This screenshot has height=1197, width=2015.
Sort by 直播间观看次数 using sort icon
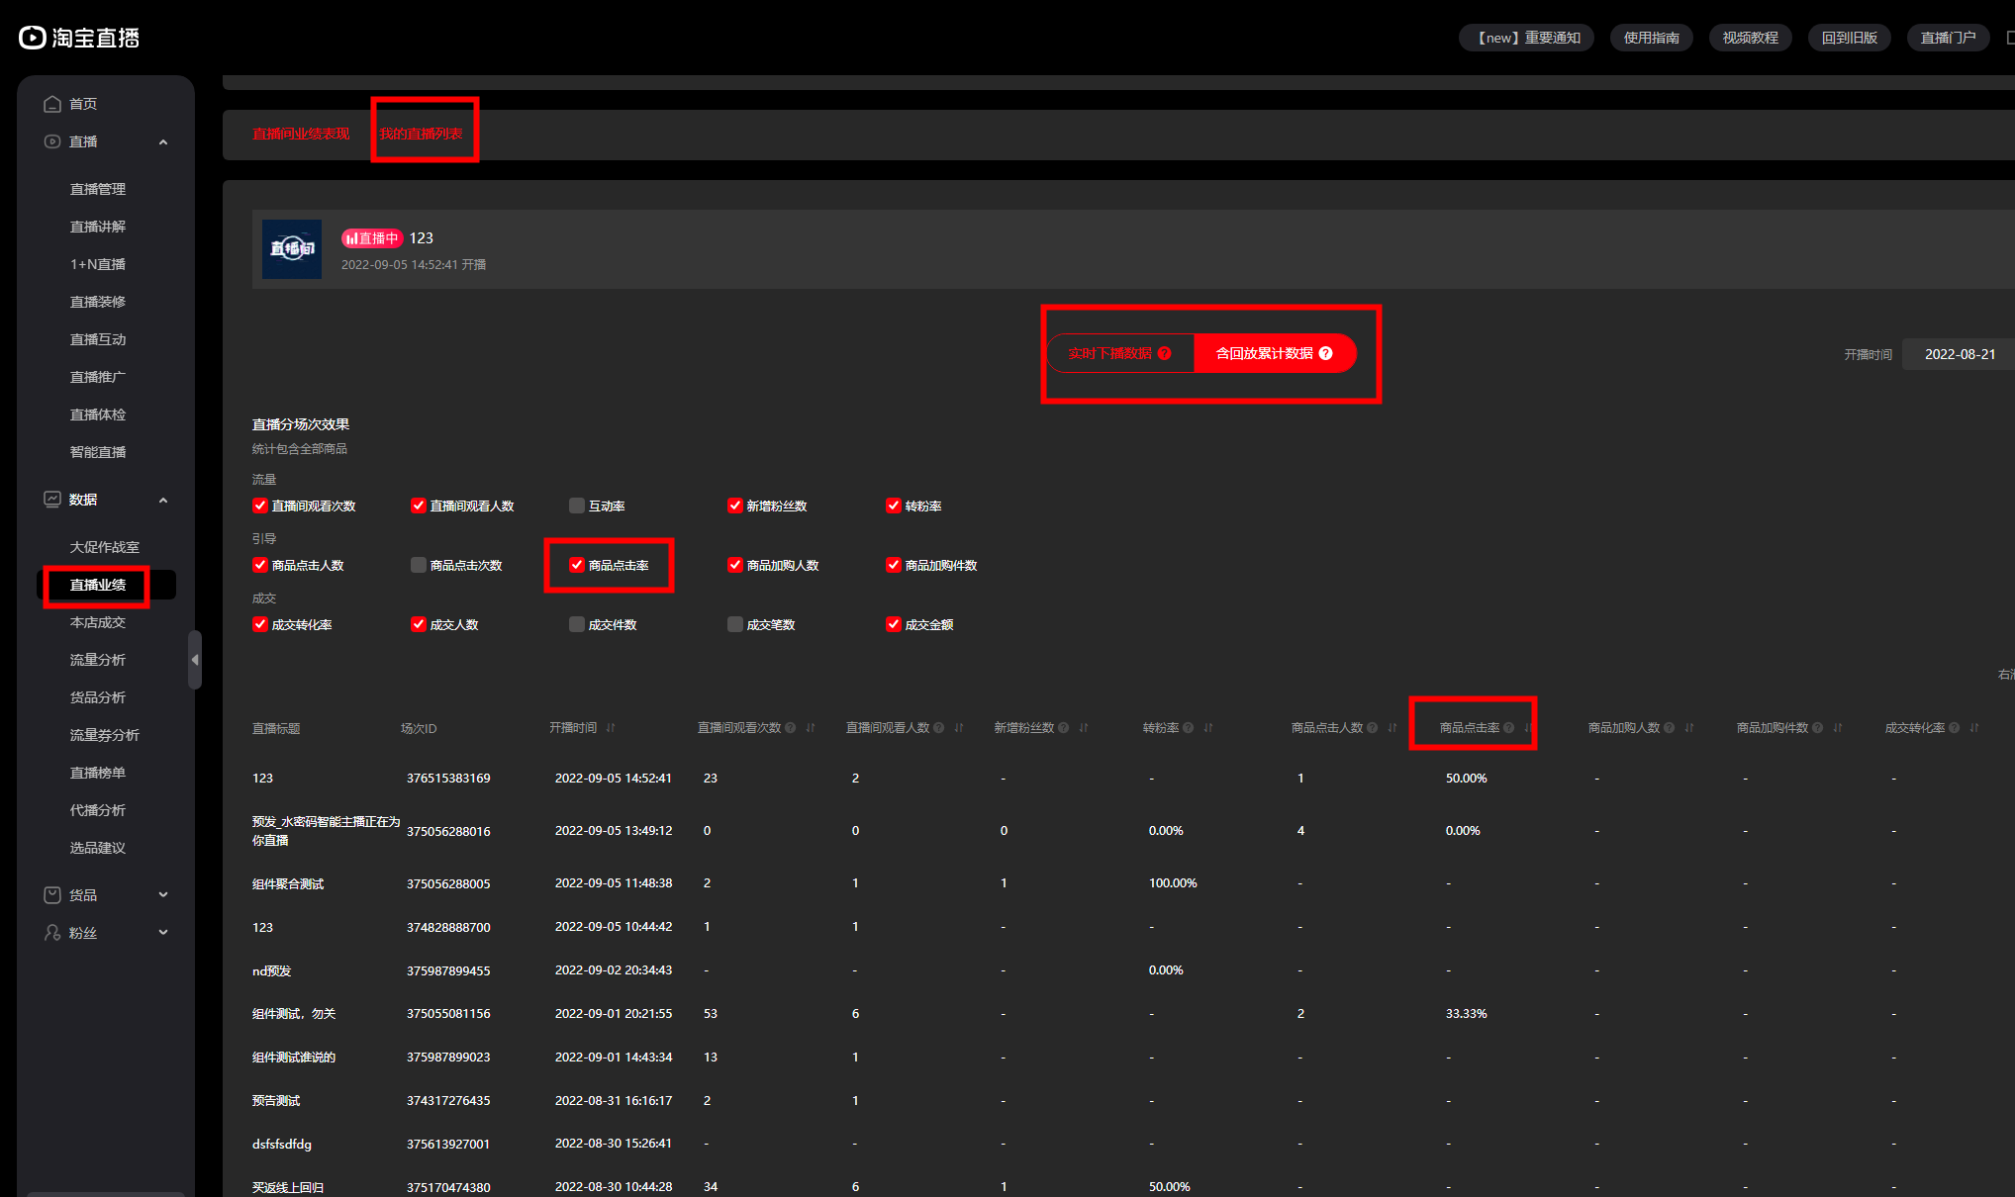click(811, 728)
